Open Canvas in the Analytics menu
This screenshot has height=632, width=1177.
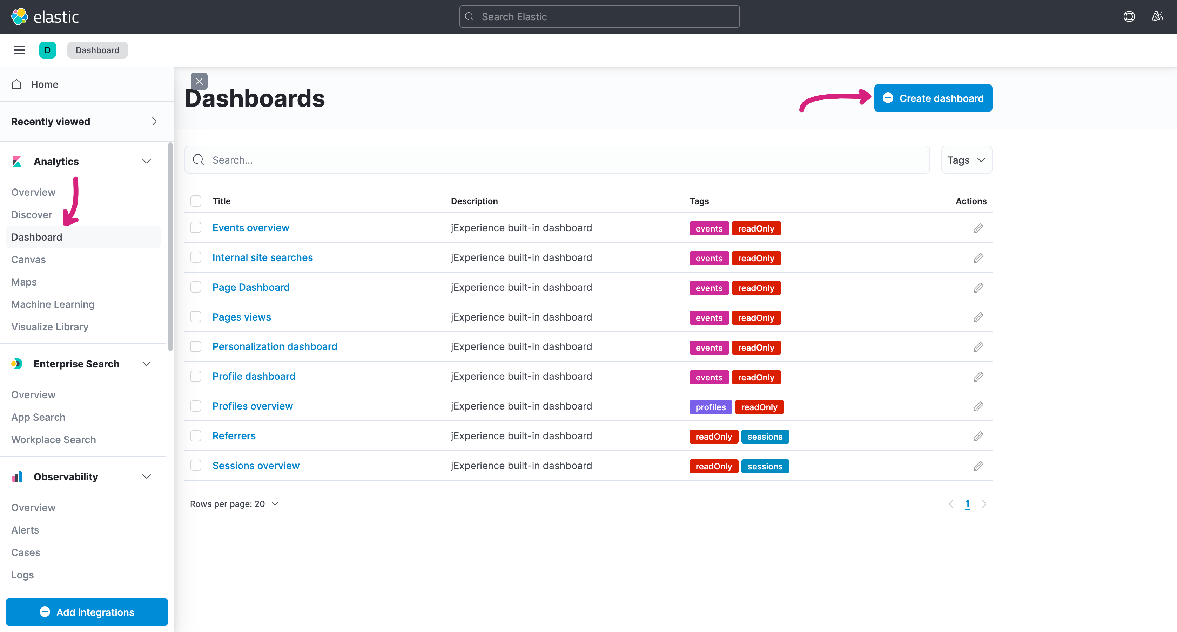coord(28,260)
